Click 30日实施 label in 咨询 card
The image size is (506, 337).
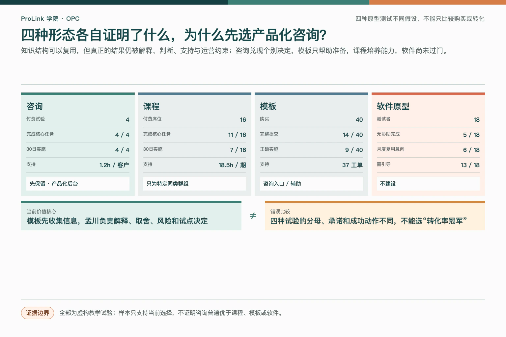tap(36, 149)
